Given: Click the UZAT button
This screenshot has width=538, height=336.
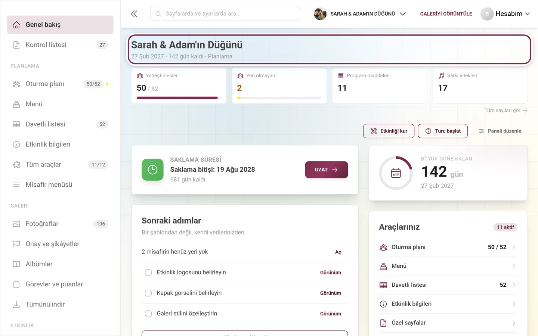Looking at the screenshot, I should click(x=327, y=169).
